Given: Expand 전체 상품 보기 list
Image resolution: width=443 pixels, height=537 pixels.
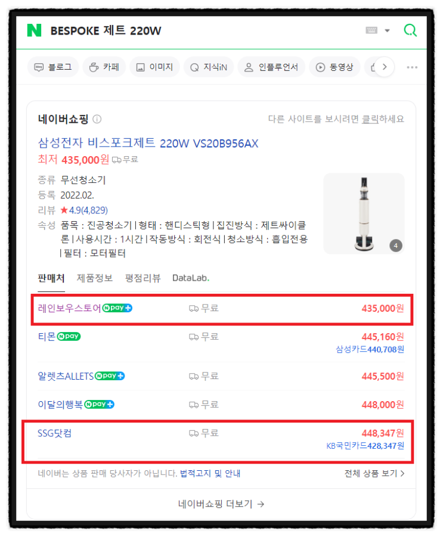Looking at the screenshot, I should (374, 473).
